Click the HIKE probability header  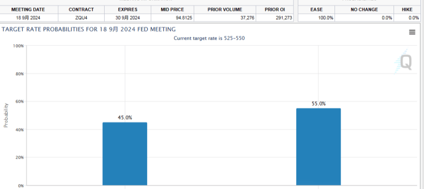407,9
